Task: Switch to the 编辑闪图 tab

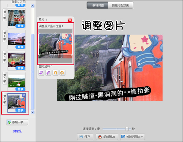Action: point(97,5)
